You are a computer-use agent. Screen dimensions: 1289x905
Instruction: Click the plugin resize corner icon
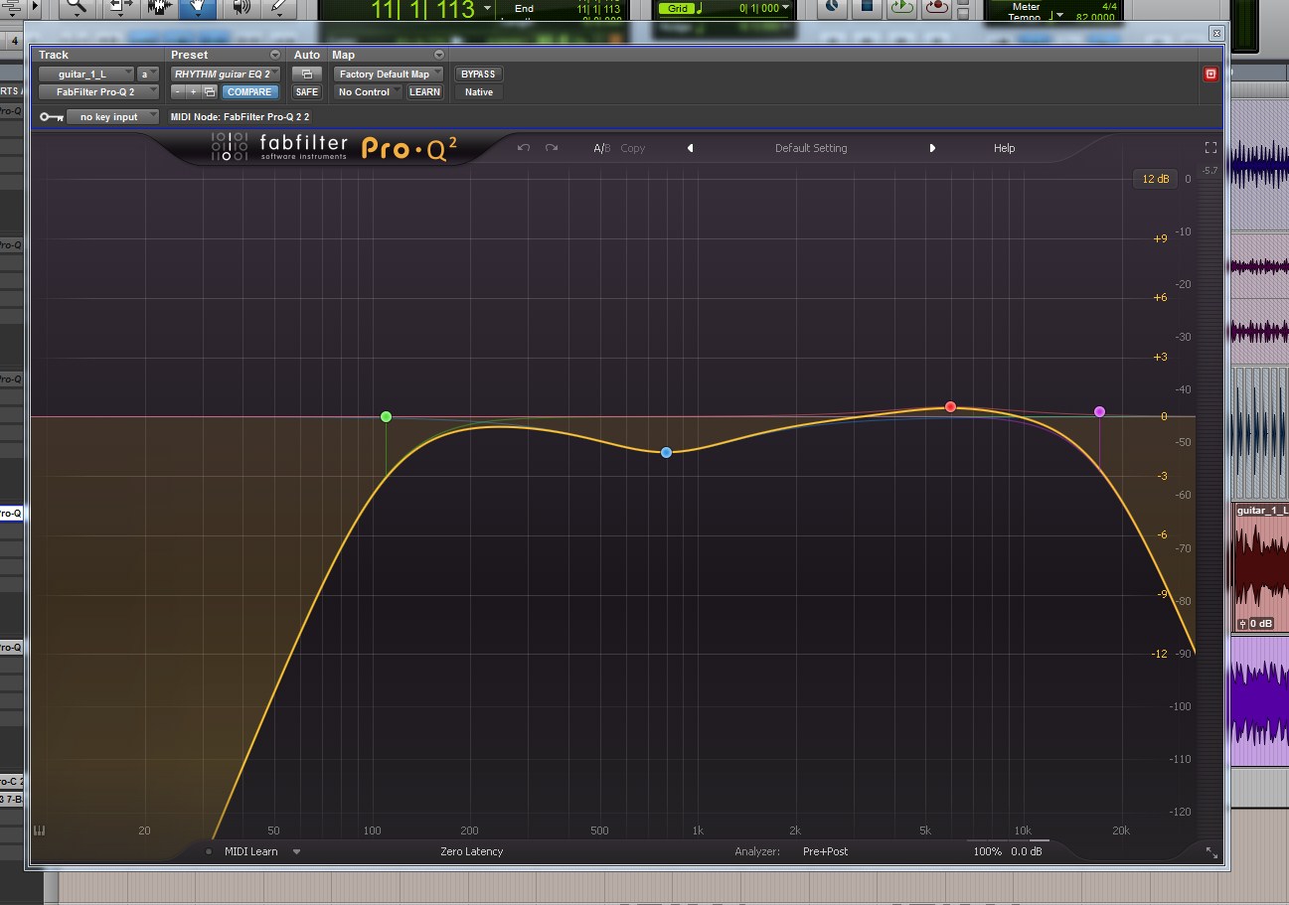click(1211, 852)
